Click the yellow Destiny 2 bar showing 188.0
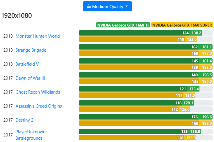The height and width of the screenshot is (142, 214). click(x=146, y=123)
